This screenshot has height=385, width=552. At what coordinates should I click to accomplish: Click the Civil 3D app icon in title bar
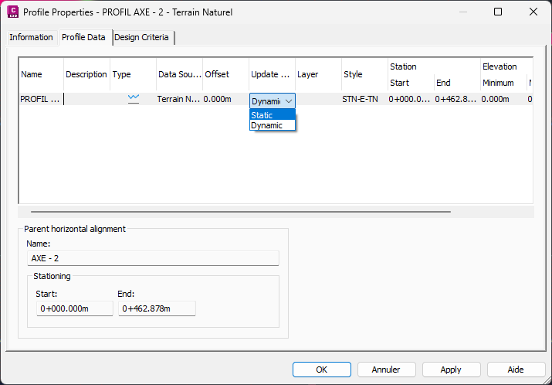(12, 12)
